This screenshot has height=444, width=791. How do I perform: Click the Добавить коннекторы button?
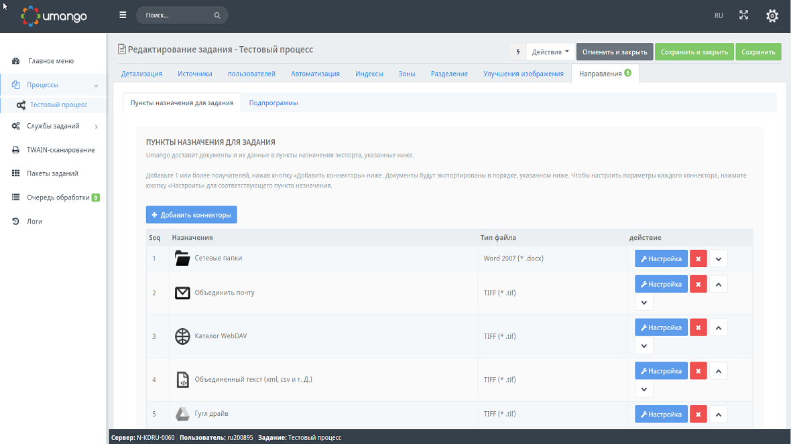(190, 214)
